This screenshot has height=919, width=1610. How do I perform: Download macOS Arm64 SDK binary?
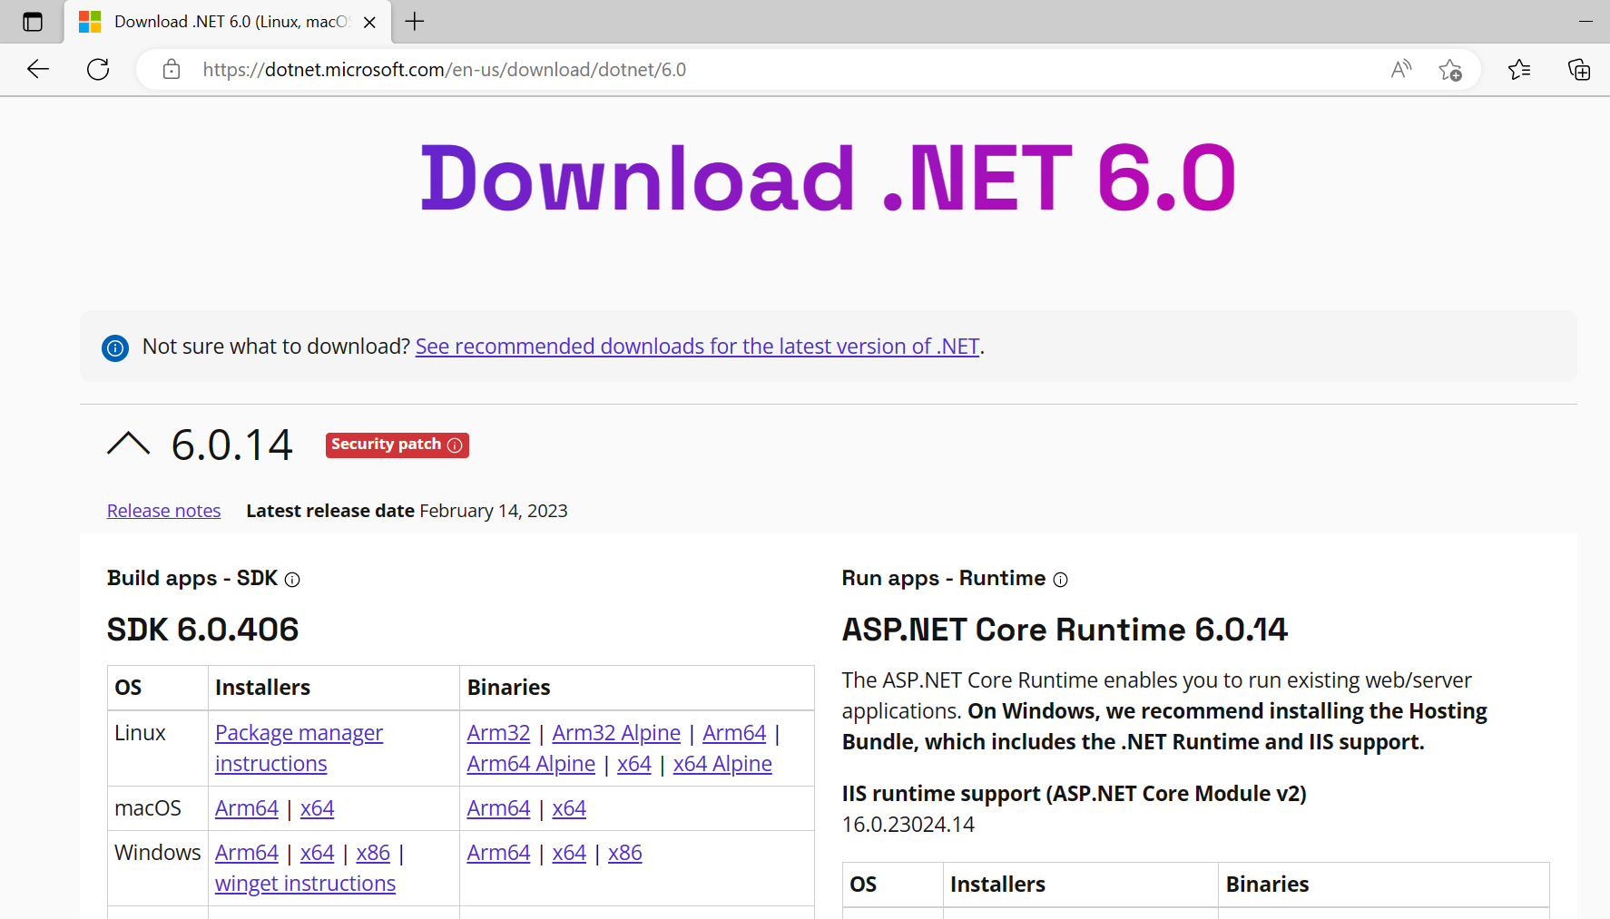498,808
